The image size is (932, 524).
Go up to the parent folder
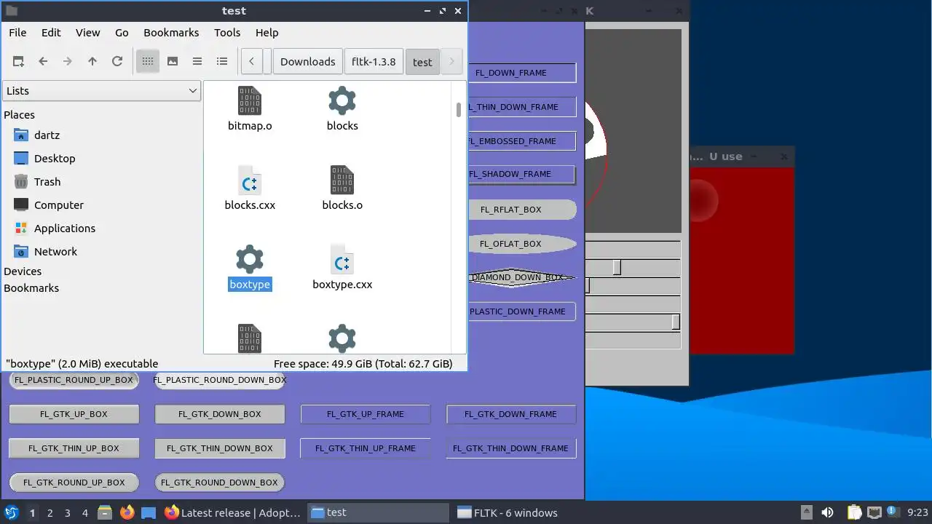point(92,62)
